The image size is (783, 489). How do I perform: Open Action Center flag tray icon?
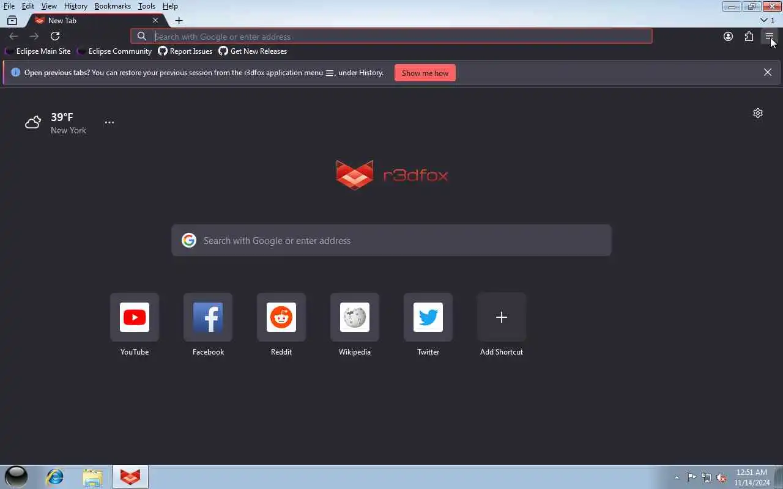pyautogui.click(x=691, y=477)
